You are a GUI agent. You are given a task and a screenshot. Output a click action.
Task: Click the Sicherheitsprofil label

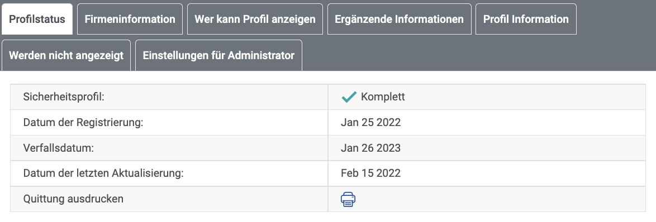(x=64, y=97)
